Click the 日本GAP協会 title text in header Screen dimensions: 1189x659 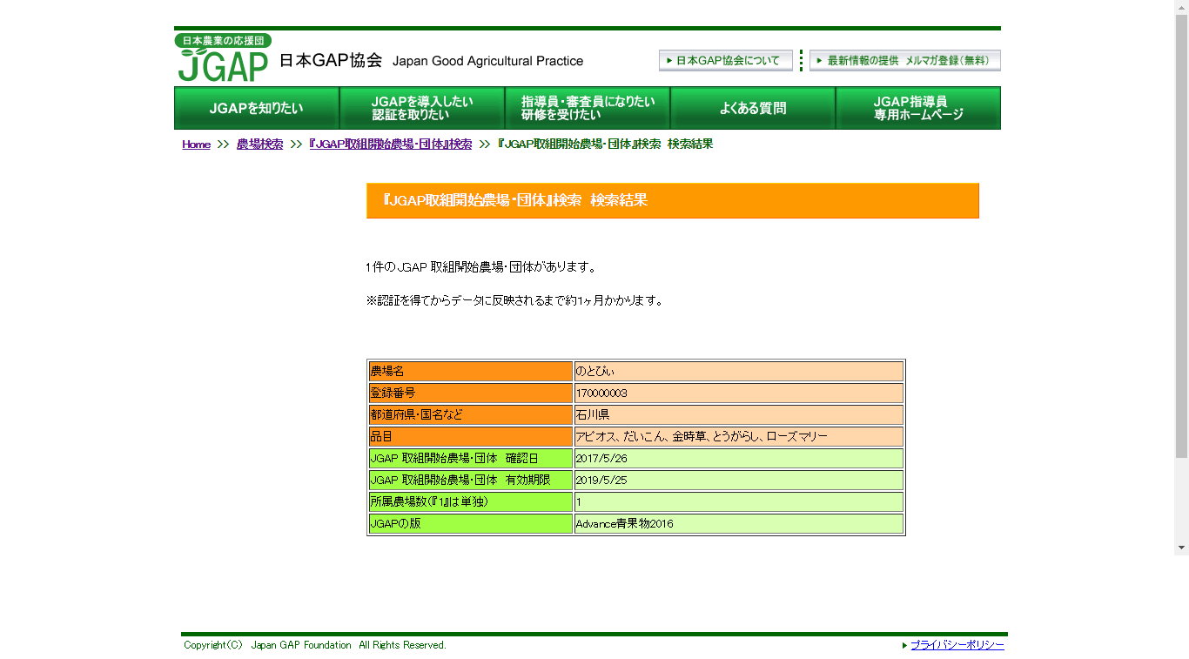coord(331,61)
